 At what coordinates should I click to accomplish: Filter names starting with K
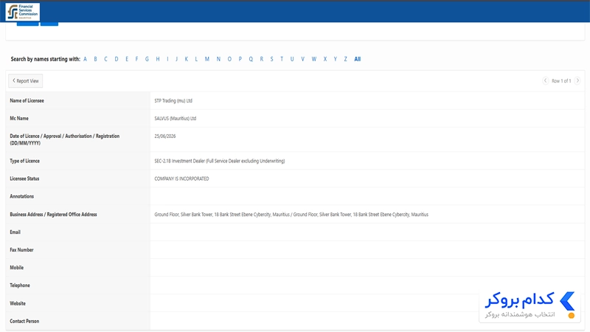[x=187, y=59]
